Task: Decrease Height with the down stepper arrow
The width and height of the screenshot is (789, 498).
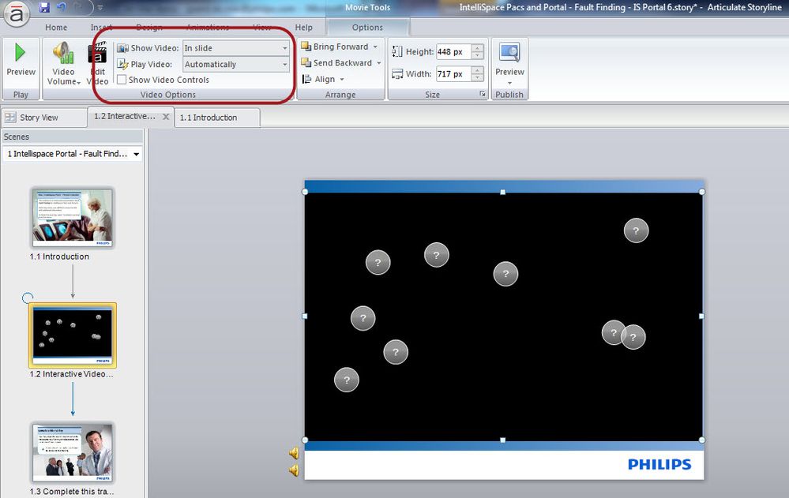Action: 478,55
